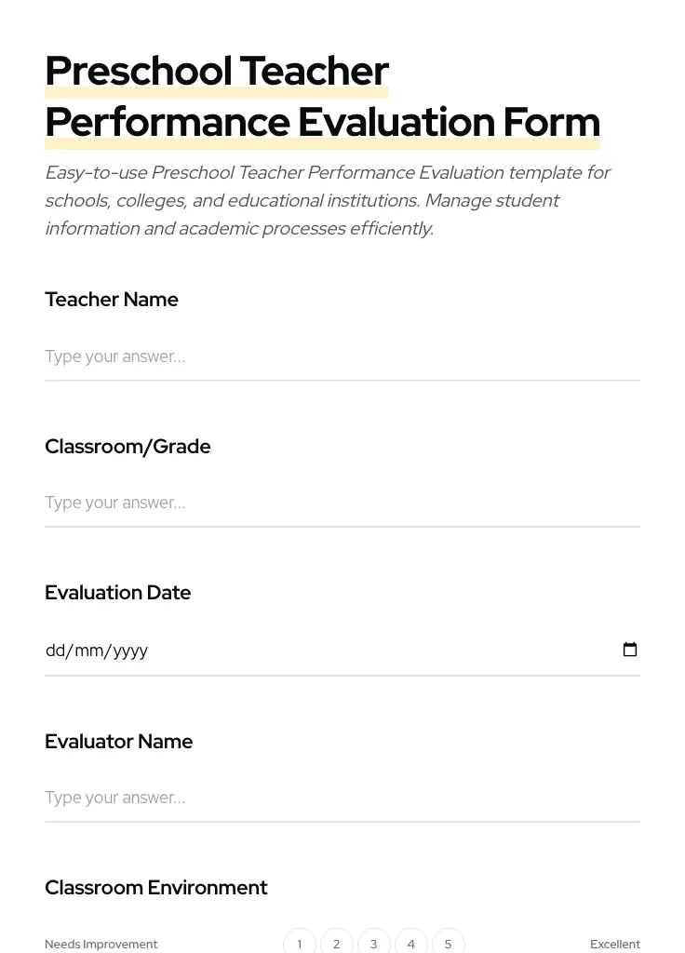
Task: Click the Classroom Environment section heading
Action: tap(156, 887)
